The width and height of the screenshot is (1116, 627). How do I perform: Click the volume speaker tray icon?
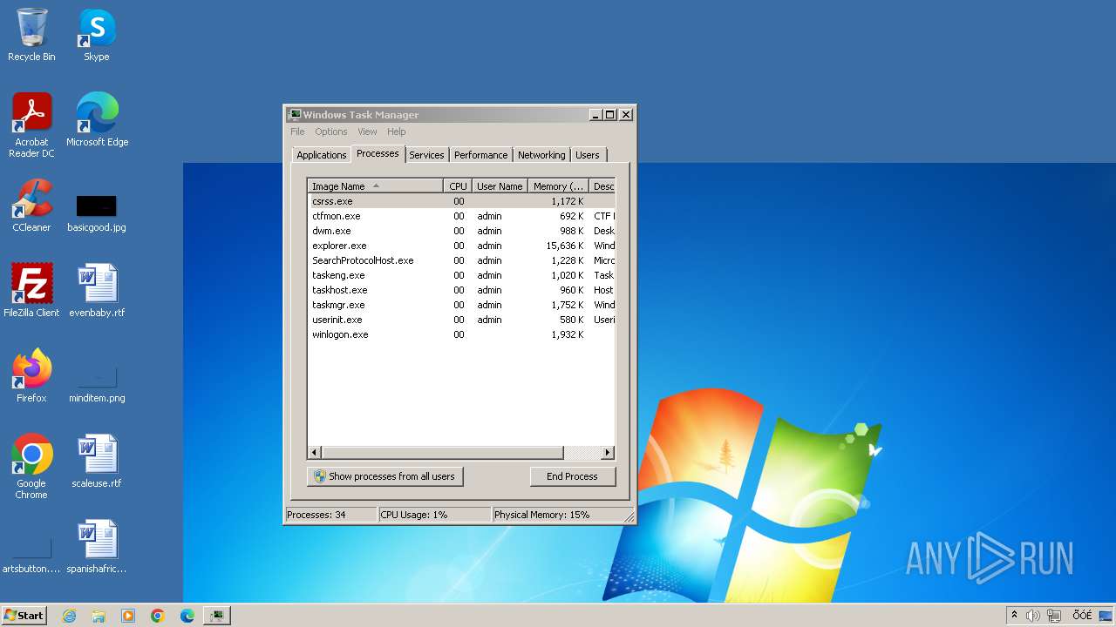pyautogui.click(x=1033, y=616)
